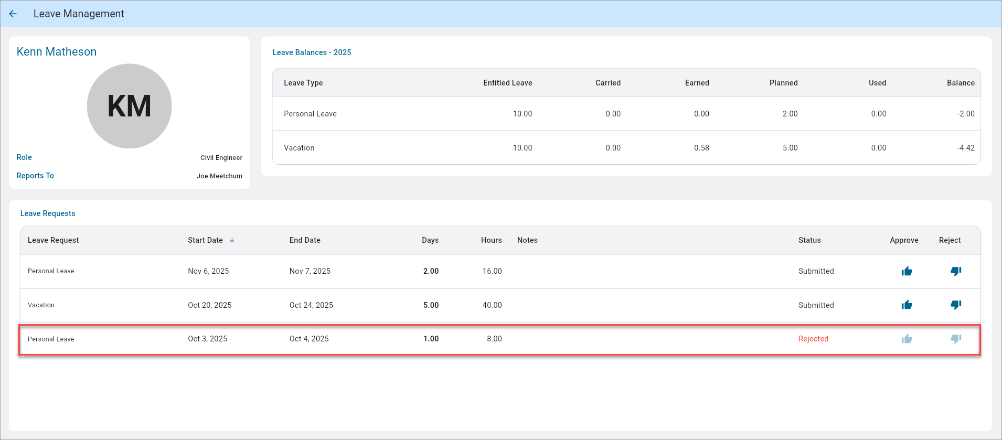Image resolution: width=1002 pixels, height=440 pixels.
Task: Sort by the Leave Request column header
Action: 53,240
